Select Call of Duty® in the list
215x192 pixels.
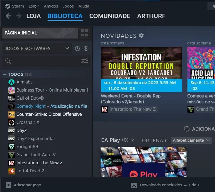30,98
